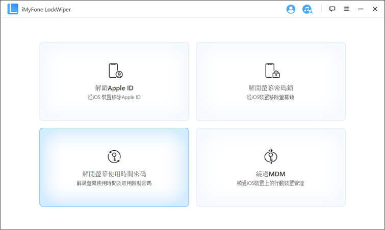Click the 從iOS 裝置移除Apple ID description

point(114,97)
